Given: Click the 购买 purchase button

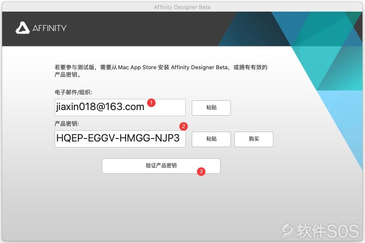Looking at the screenshot, I should [254, 139].
